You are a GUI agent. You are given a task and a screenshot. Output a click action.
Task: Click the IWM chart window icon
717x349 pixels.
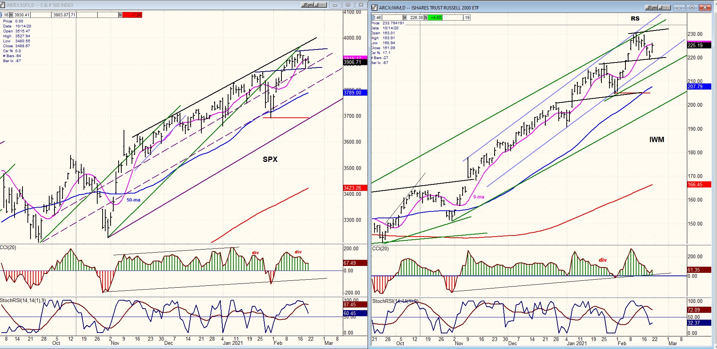[375, 8]
